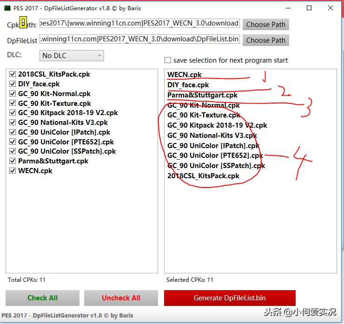Choose Path for the DpFileList
This screenshot has height=324, width=344.
point(265,40)
